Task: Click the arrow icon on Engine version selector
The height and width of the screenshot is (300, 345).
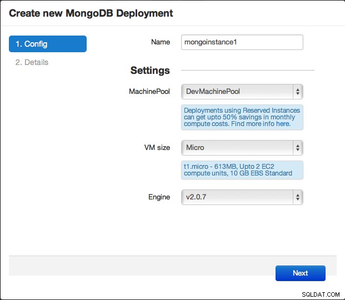Action: [x=298, y=197]
